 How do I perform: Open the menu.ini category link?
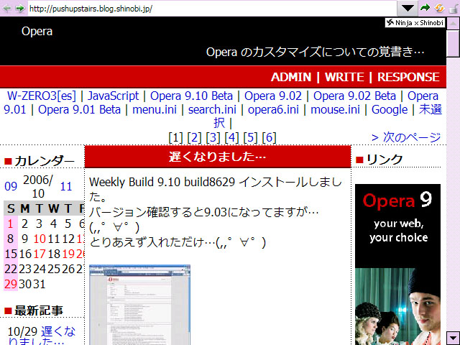click(155, 110)
